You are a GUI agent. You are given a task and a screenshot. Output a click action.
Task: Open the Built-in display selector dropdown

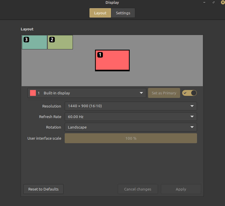pos(87,93)
